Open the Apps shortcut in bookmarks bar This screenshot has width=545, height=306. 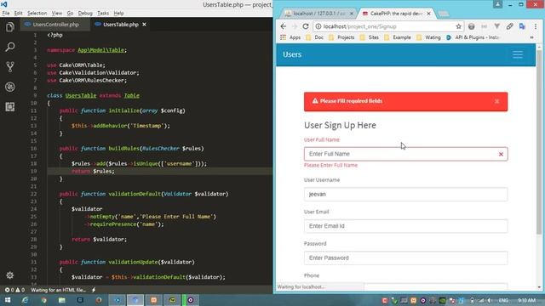point(290,37)
